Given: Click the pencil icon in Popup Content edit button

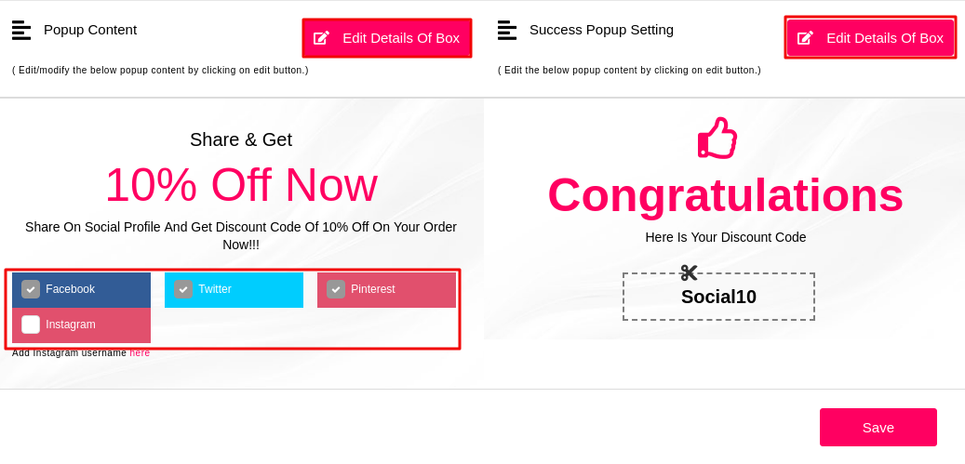Looking at the screenshot, I should (321, 38).
